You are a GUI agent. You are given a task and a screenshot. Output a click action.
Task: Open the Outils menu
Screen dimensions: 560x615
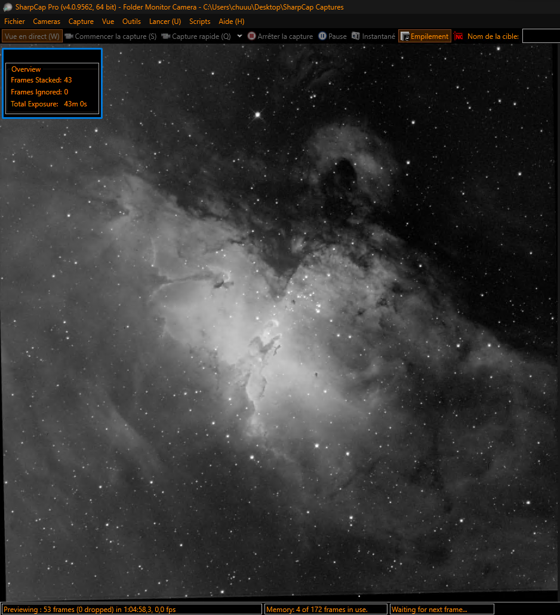(131, 22)
